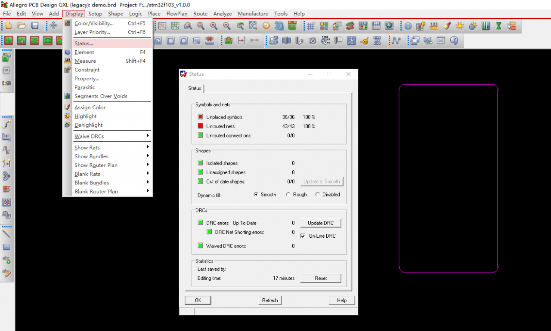Open the File menu
551x331 pixels.
[x=7, y=14]
